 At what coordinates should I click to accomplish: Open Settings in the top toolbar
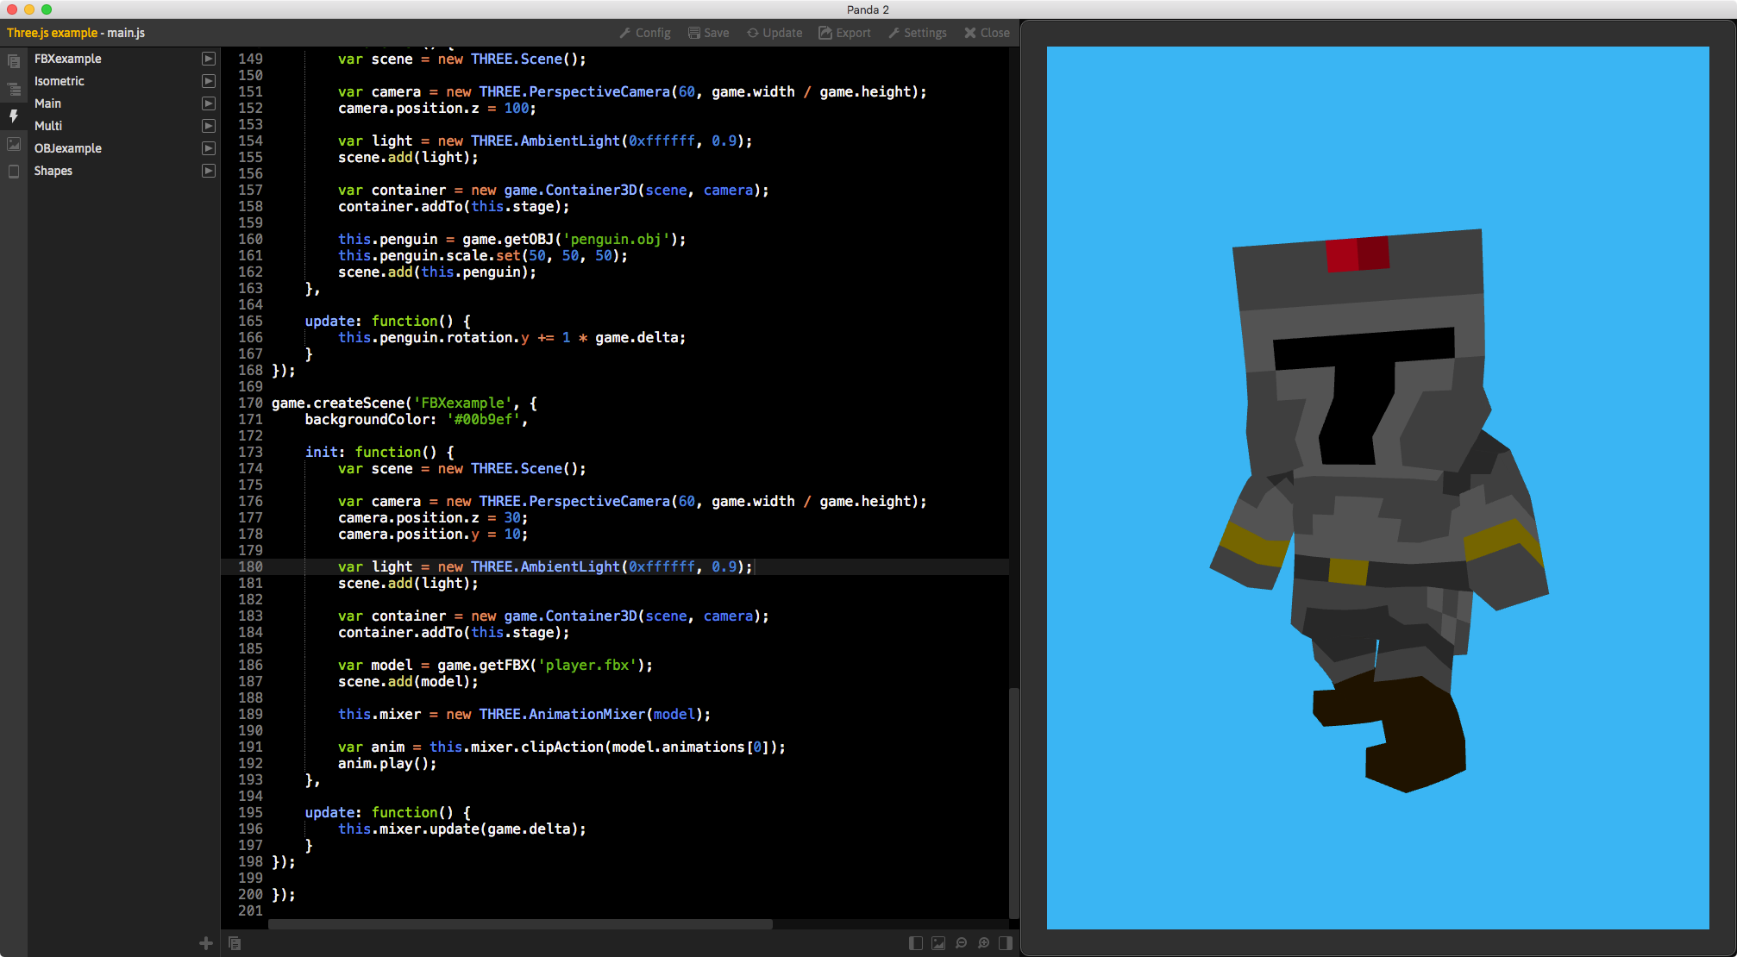[x=918, y=33]
